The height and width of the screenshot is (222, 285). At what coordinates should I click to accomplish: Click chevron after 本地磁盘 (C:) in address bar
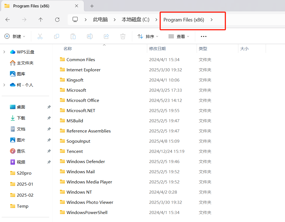coord(156,20)
